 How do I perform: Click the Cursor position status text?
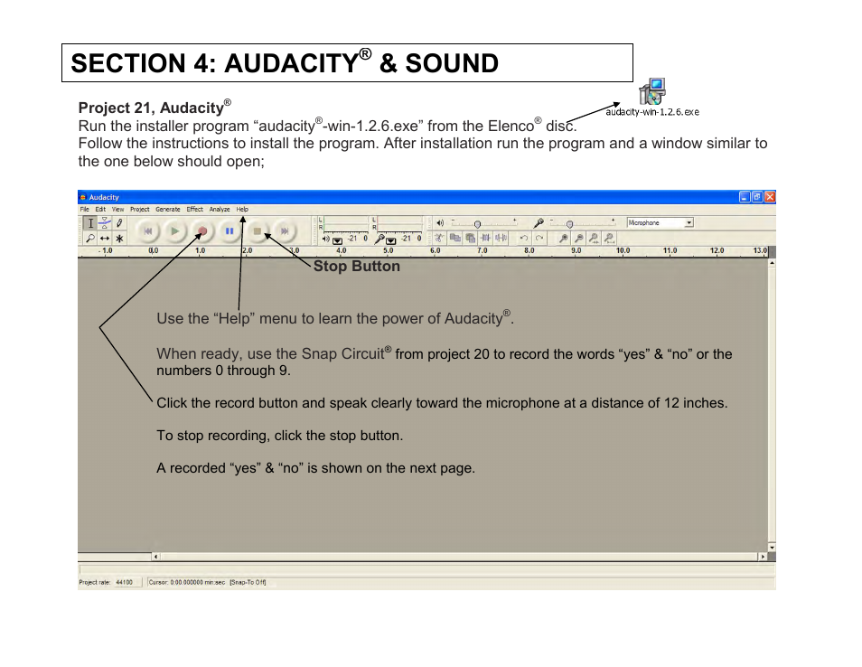[x=187, y=582]
